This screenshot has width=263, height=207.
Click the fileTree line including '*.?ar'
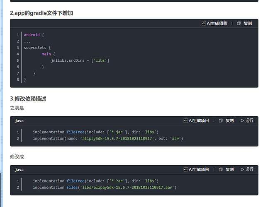pos(95,181)
